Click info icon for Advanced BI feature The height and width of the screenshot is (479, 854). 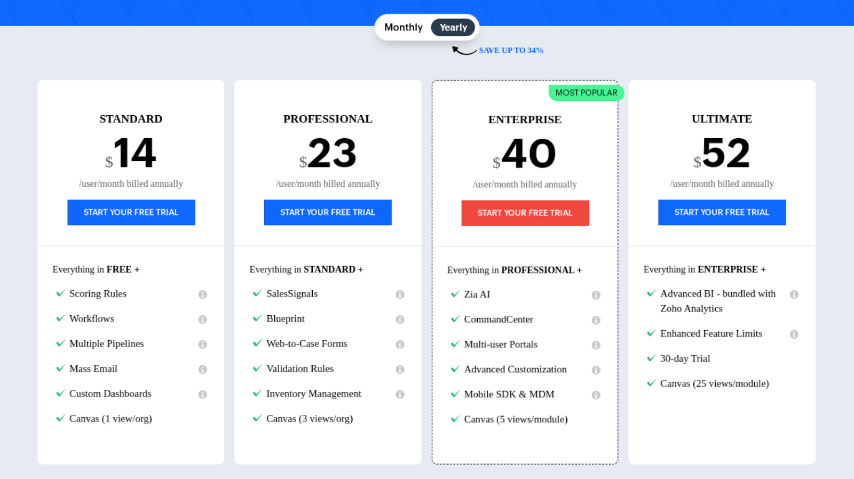(x=794, y=294)
